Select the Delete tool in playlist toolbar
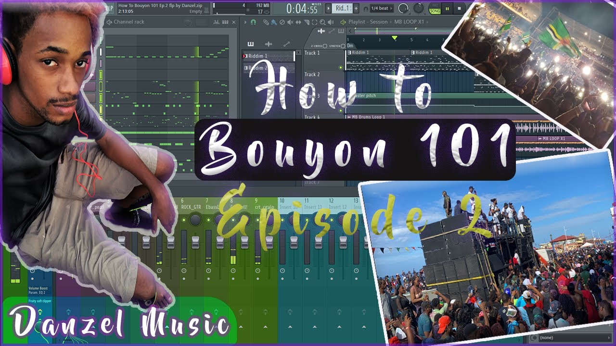 click(x=282, y=22)
